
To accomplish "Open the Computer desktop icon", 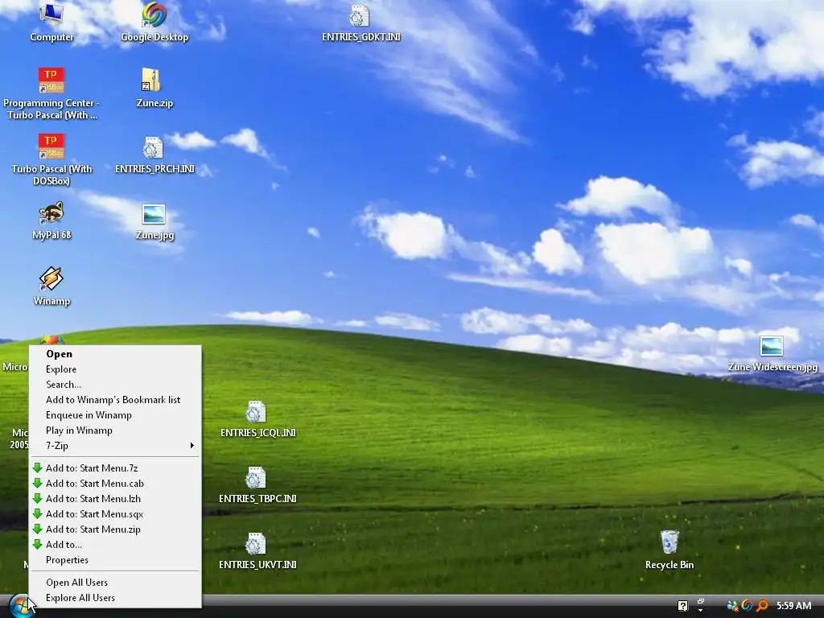I will pos(51,22).
